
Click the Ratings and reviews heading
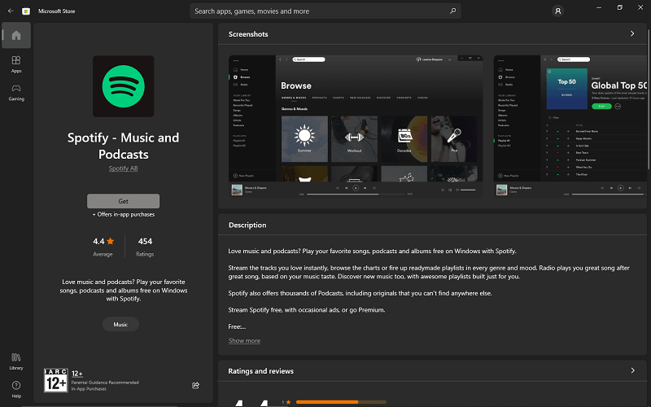pyautogui.click(x=260, y=371)
